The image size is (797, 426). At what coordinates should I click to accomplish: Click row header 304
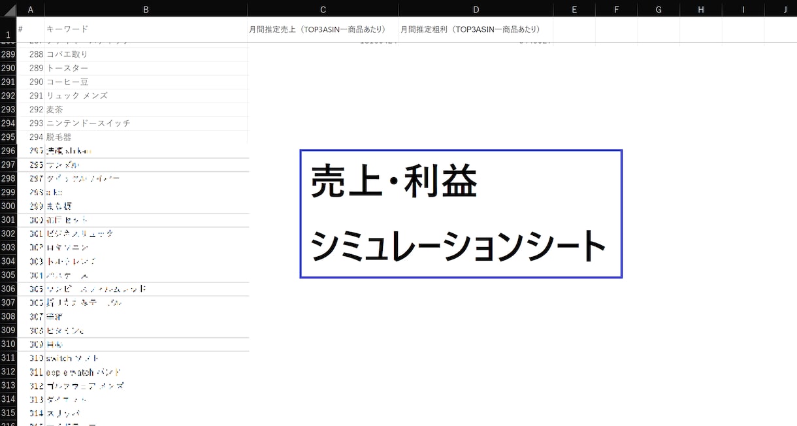pos(8,261)
